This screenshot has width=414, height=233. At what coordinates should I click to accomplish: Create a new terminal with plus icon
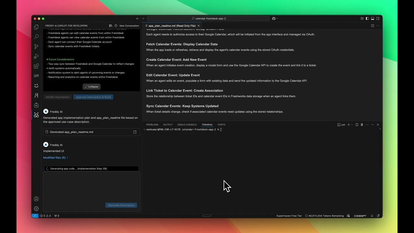(348, 125)
